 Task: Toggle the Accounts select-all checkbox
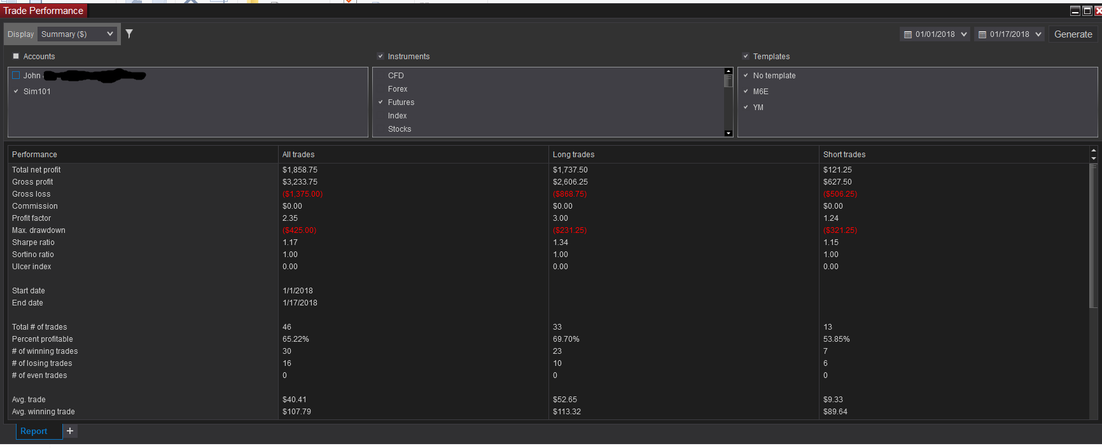[16, 56]
